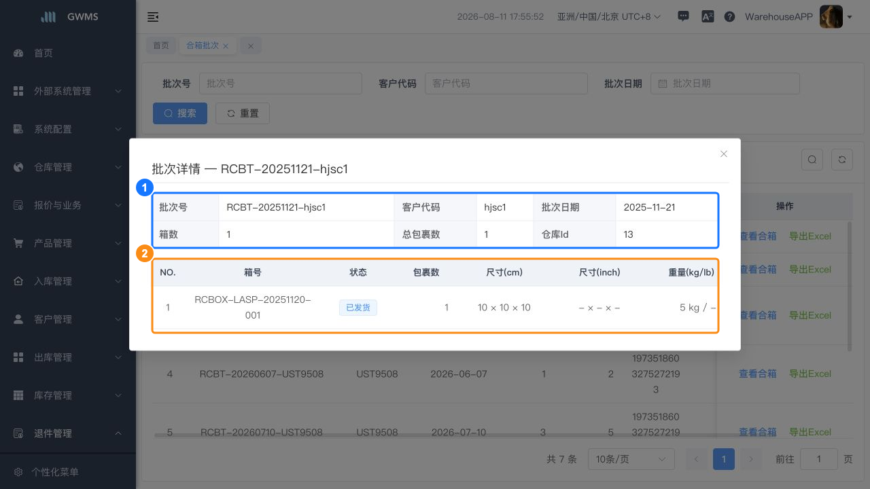
Task: Click the GWMS logo icon
Action: 48,17
